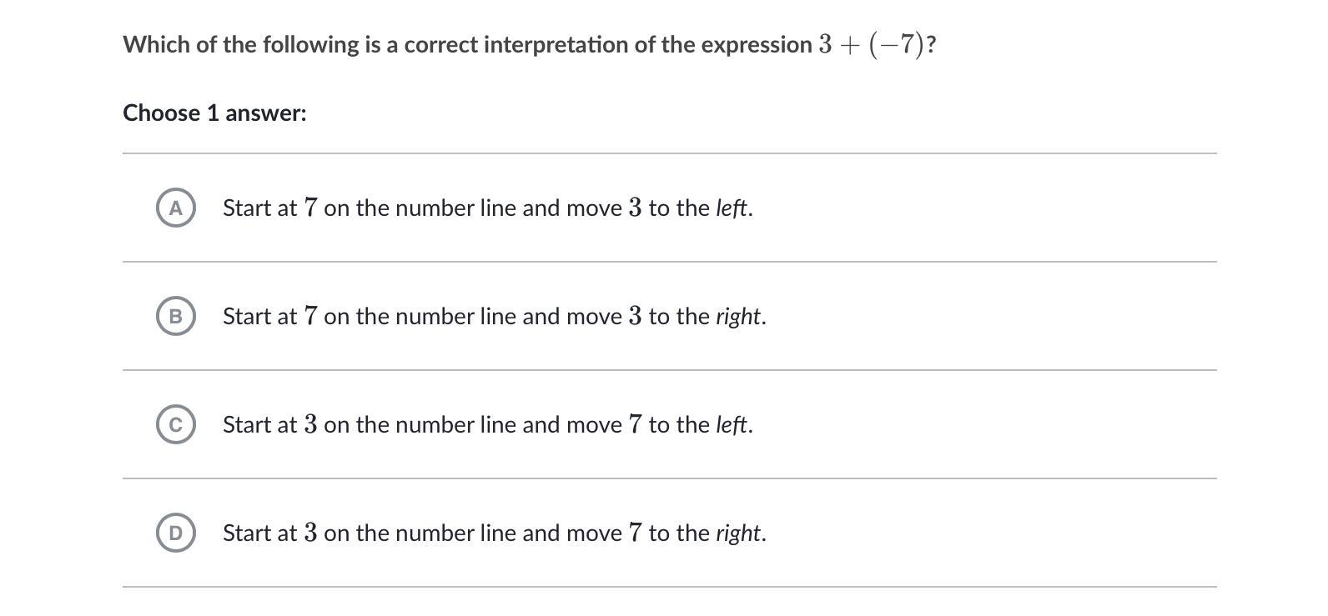
Task: Click the italic word 'left' in option A
Action: click(732, 208)
